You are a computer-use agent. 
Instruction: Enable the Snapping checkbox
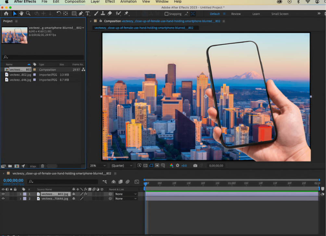pyautogui.click(x=167, y=14)
